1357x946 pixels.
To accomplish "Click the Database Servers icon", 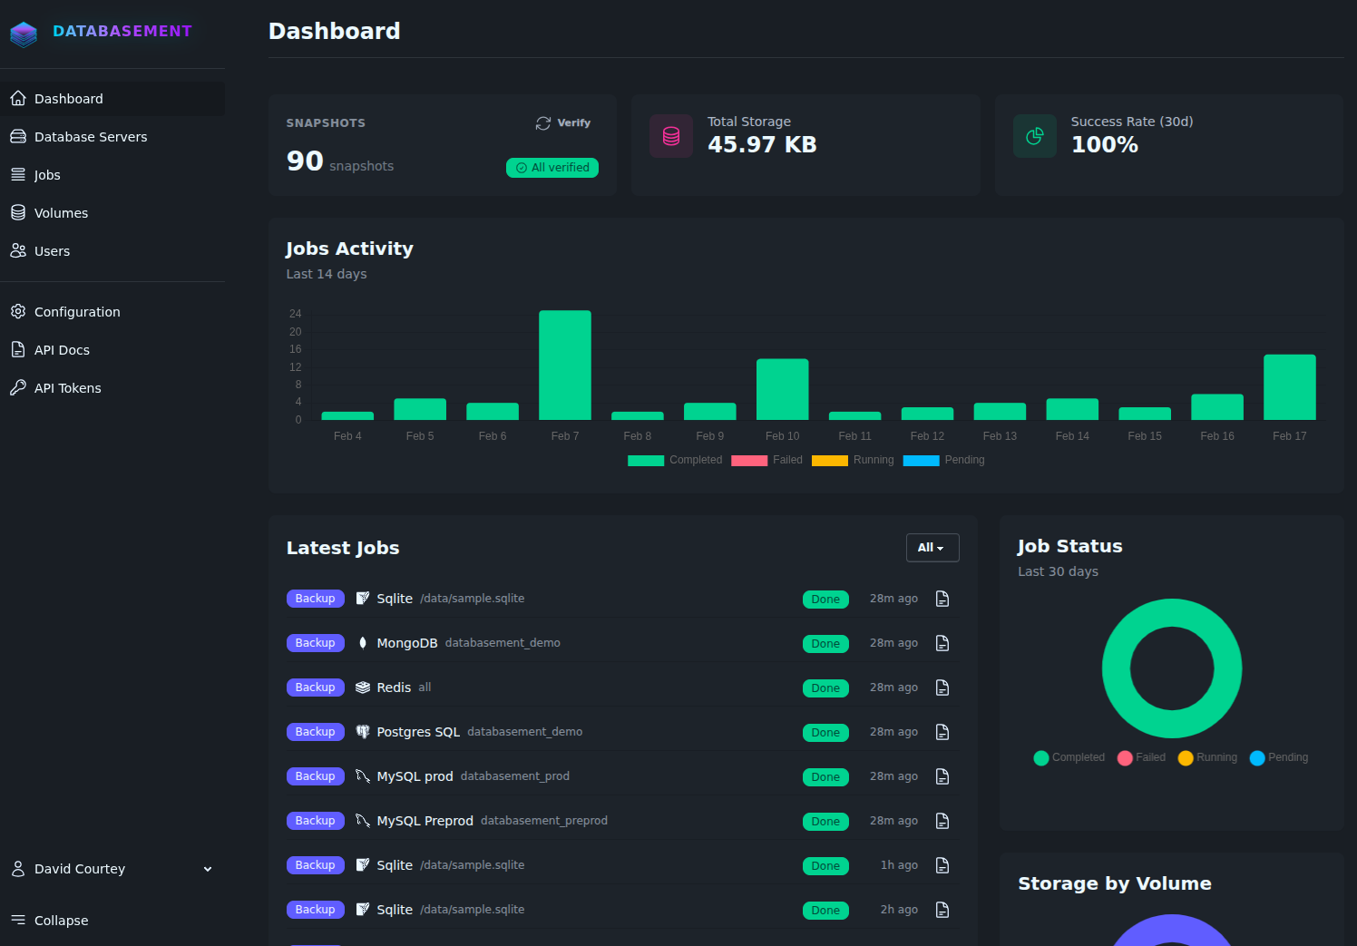I will [x=18, y=136].
